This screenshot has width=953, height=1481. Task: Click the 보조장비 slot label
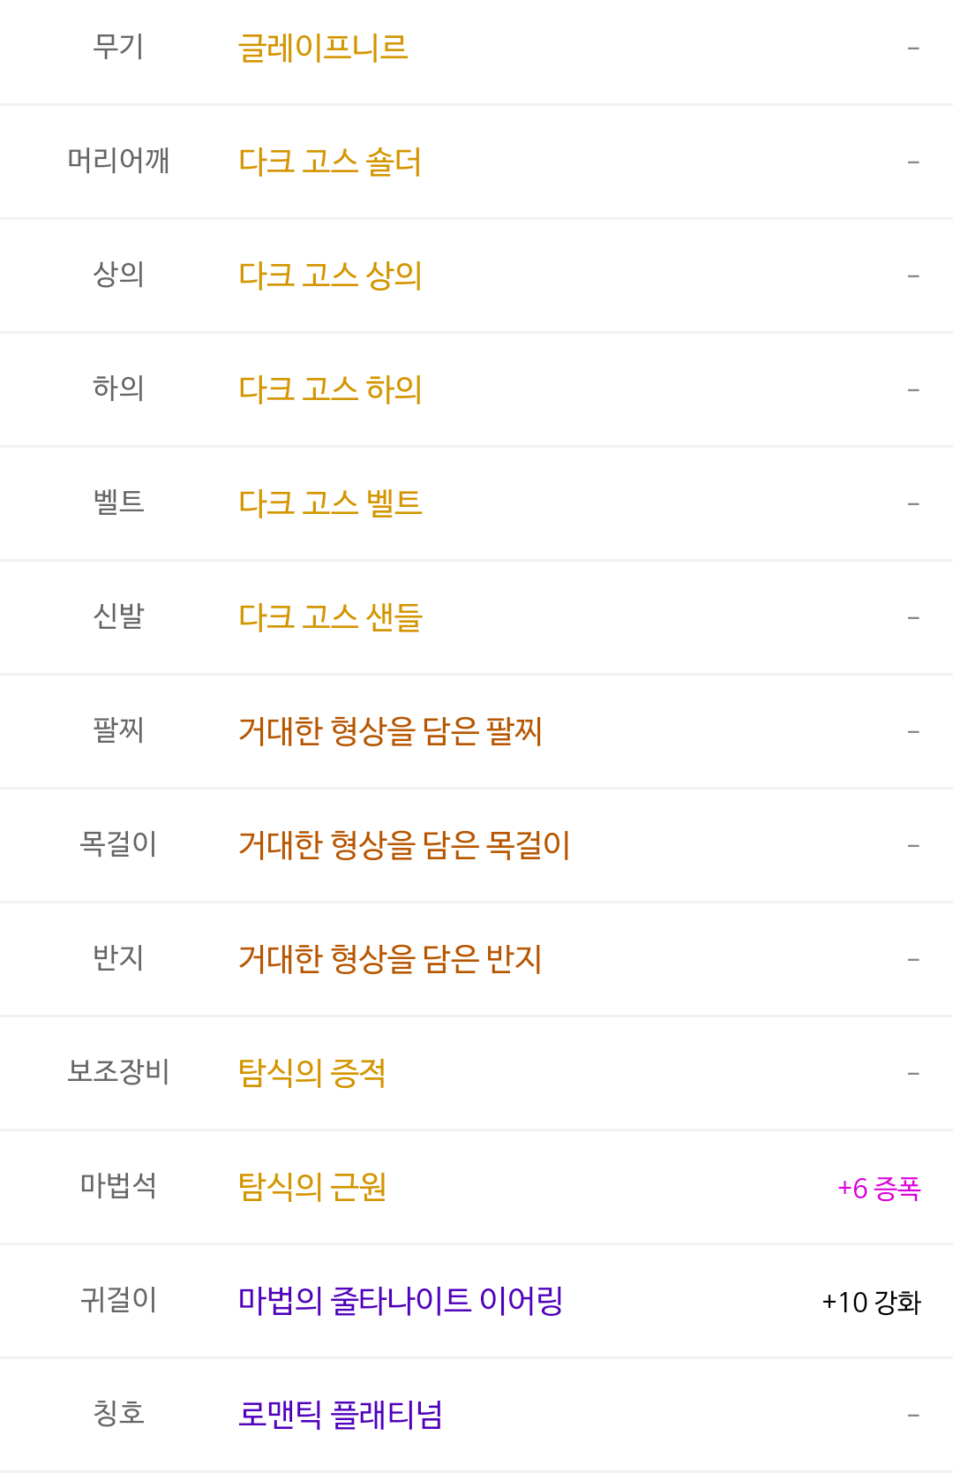pos(118,1072)
